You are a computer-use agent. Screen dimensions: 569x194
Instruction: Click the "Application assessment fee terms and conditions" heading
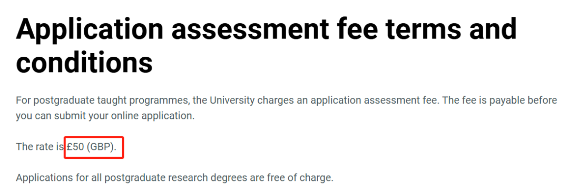point(267,45)
